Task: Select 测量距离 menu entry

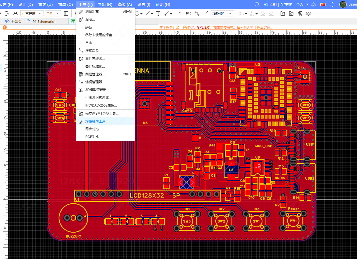Action: 92,12
